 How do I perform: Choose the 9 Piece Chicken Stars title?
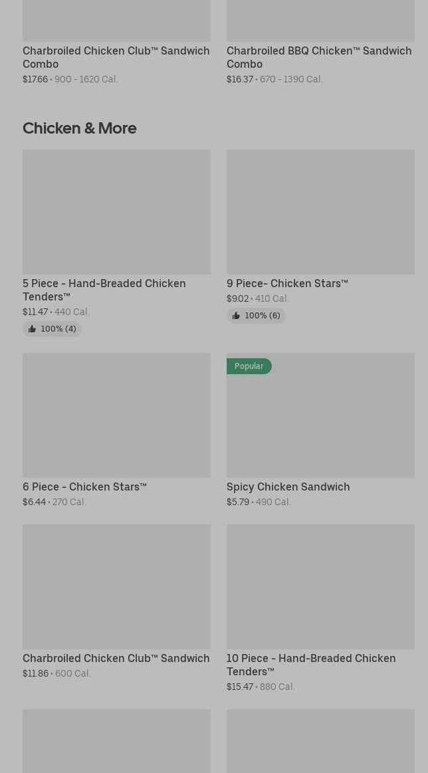pyautogui.click(x=288, y=283)
